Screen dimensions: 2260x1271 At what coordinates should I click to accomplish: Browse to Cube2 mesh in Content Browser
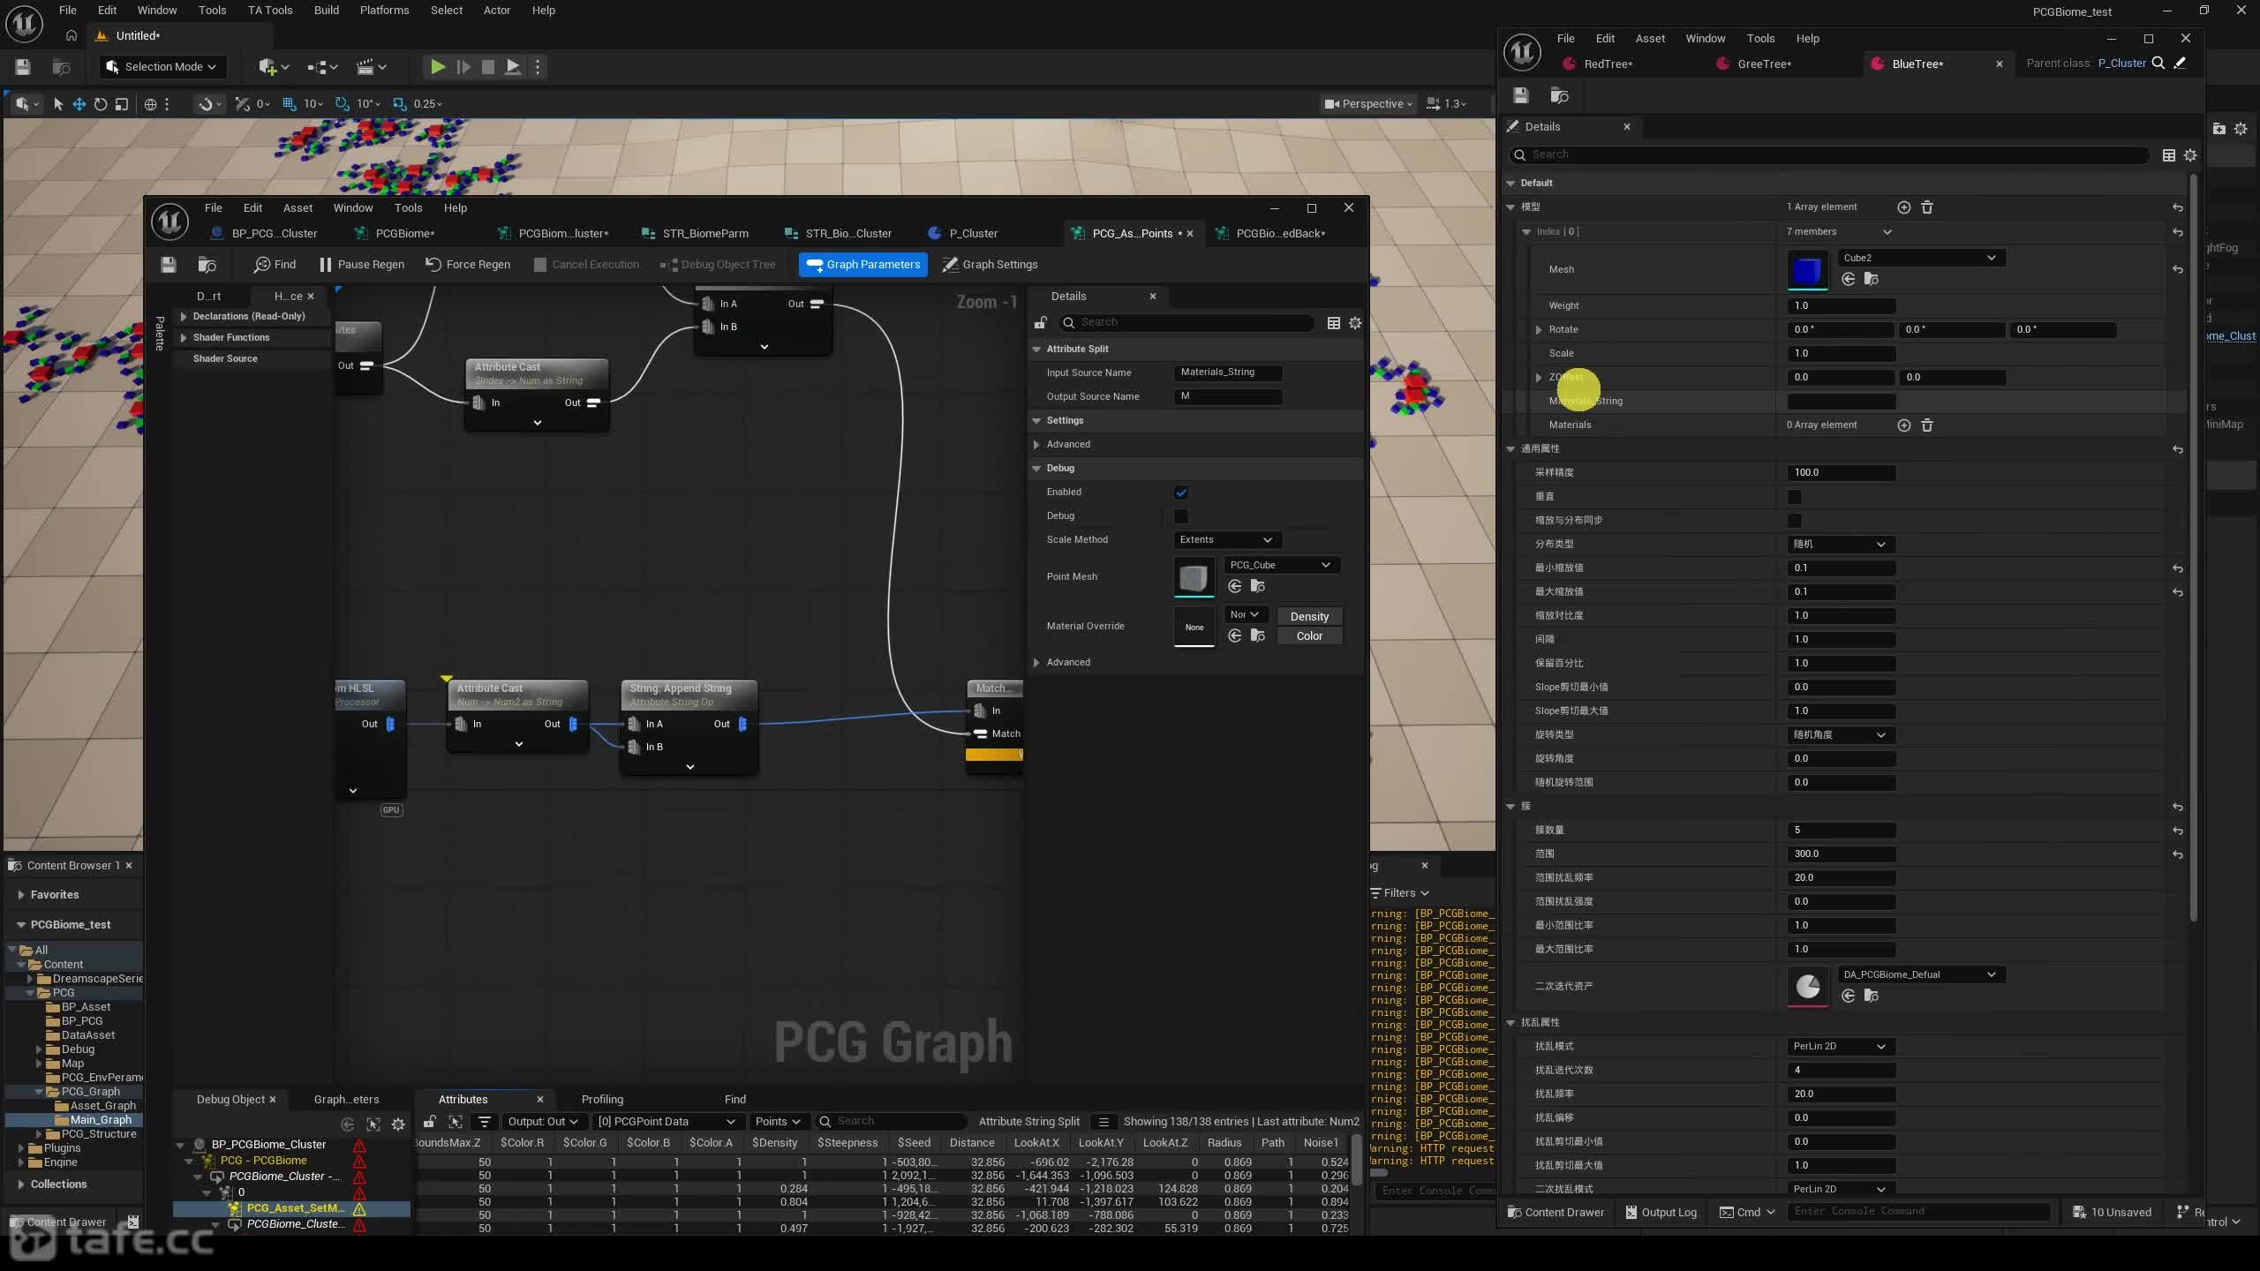[x=1871, y=279]
